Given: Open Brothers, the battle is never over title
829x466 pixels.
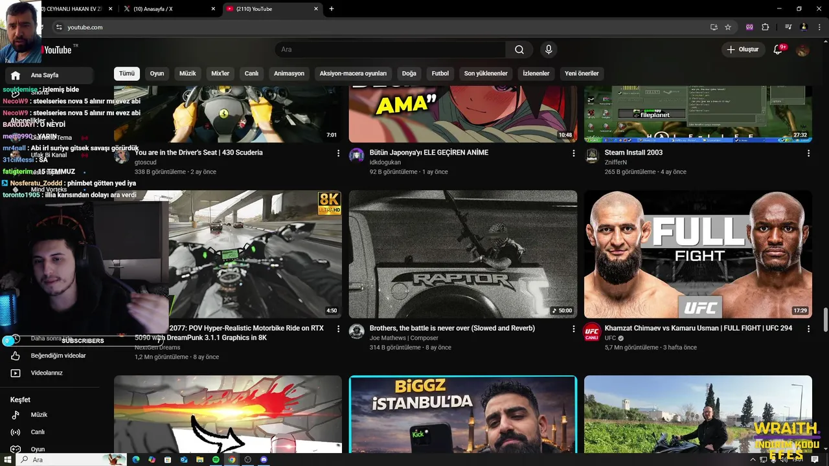Looking at the screenshot, I should coord(452,328).
